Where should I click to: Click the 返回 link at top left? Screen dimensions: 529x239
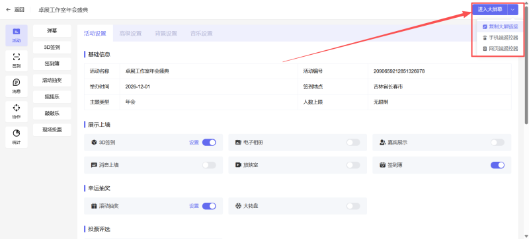(19, 10)
